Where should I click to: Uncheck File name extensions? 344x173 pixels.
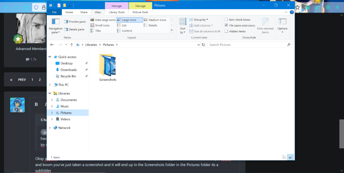click(226, 25)
